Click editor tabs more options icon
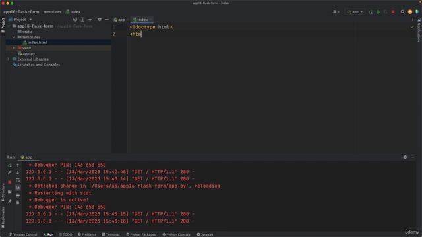 point(413,20)
